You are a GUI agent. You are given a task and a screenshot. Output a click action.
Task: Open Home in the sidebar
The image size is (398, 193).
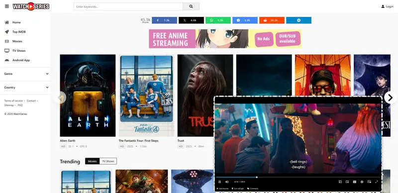coord(16,22)
